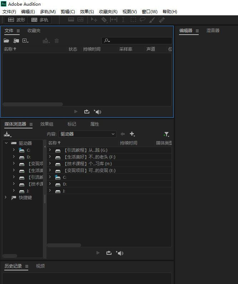Image resolution: width=238 pixels, height=284 pixels.
Task: Switch to the 效果组 tab
Action: click(x=47, y=124)
